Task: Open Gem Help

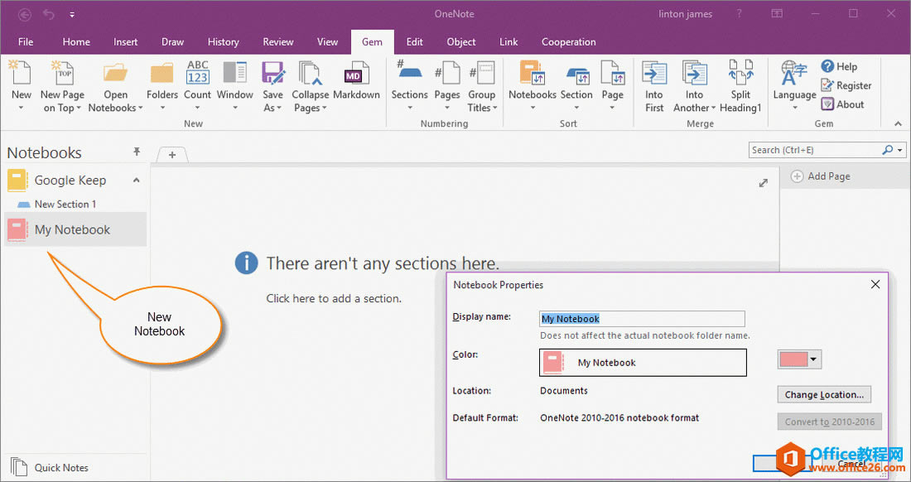Action: point(839,66)
